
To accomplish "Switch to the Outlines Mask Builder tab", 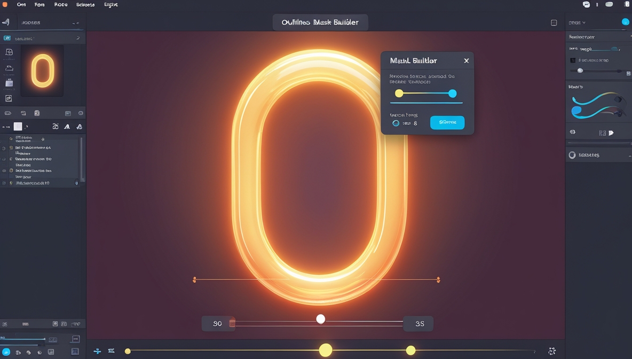I will pos(320,22).
